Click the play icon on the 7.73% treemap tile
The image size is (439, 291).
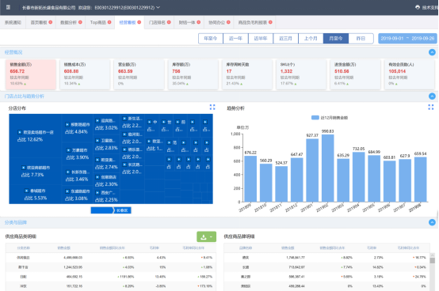(24, 168)
